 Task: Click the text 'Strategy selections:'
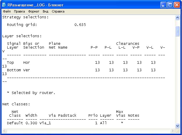(x=25, y=17)
